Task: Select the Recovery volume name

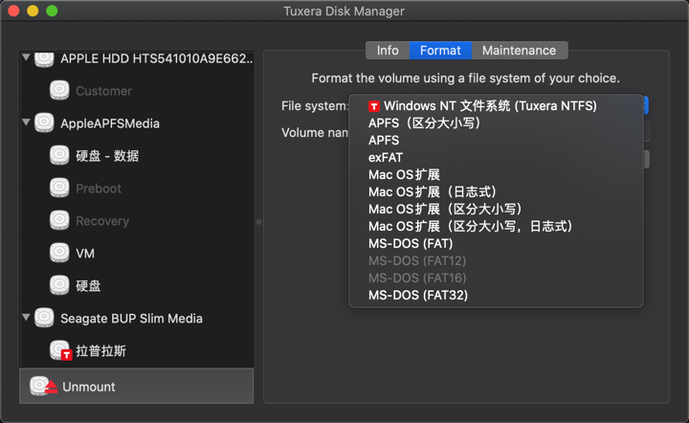Action: pyautogui.click(x=102, y=221)
